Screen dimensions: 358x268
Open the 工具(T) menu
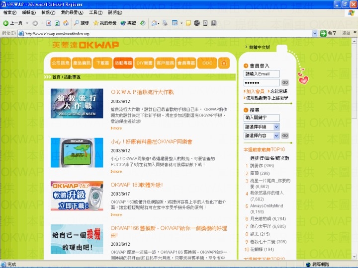[95, 12]
